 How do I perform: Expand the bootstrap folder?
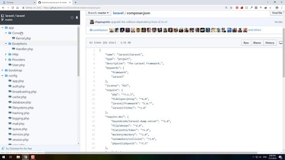click(x=2, y=70)
